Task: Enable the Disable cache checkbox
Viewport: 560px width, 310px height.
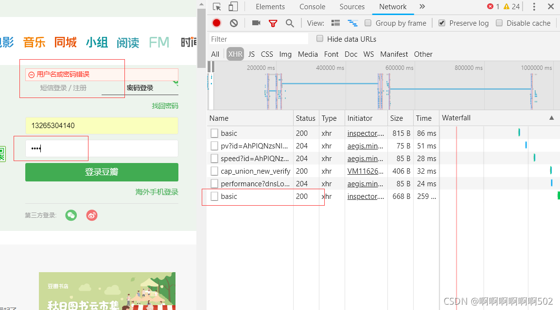Action: [x=499, y=23]
